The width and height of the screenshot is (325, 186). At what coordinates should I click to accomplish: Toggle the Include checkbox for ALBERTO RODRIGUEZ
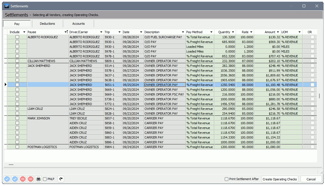pyautogui.click(x=17, y=37)
